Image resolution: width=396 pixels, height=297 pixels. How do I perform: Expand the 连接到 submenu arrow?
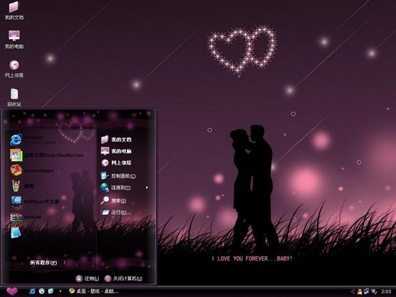[147, 187]
